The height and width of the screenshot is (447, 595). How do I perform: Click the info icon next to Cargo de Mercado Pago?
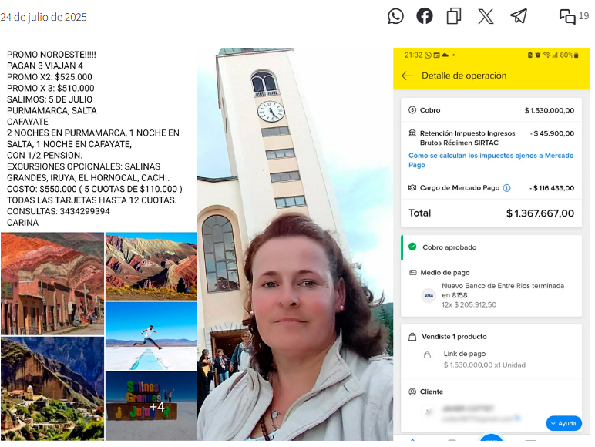click(x=506, y=188)
